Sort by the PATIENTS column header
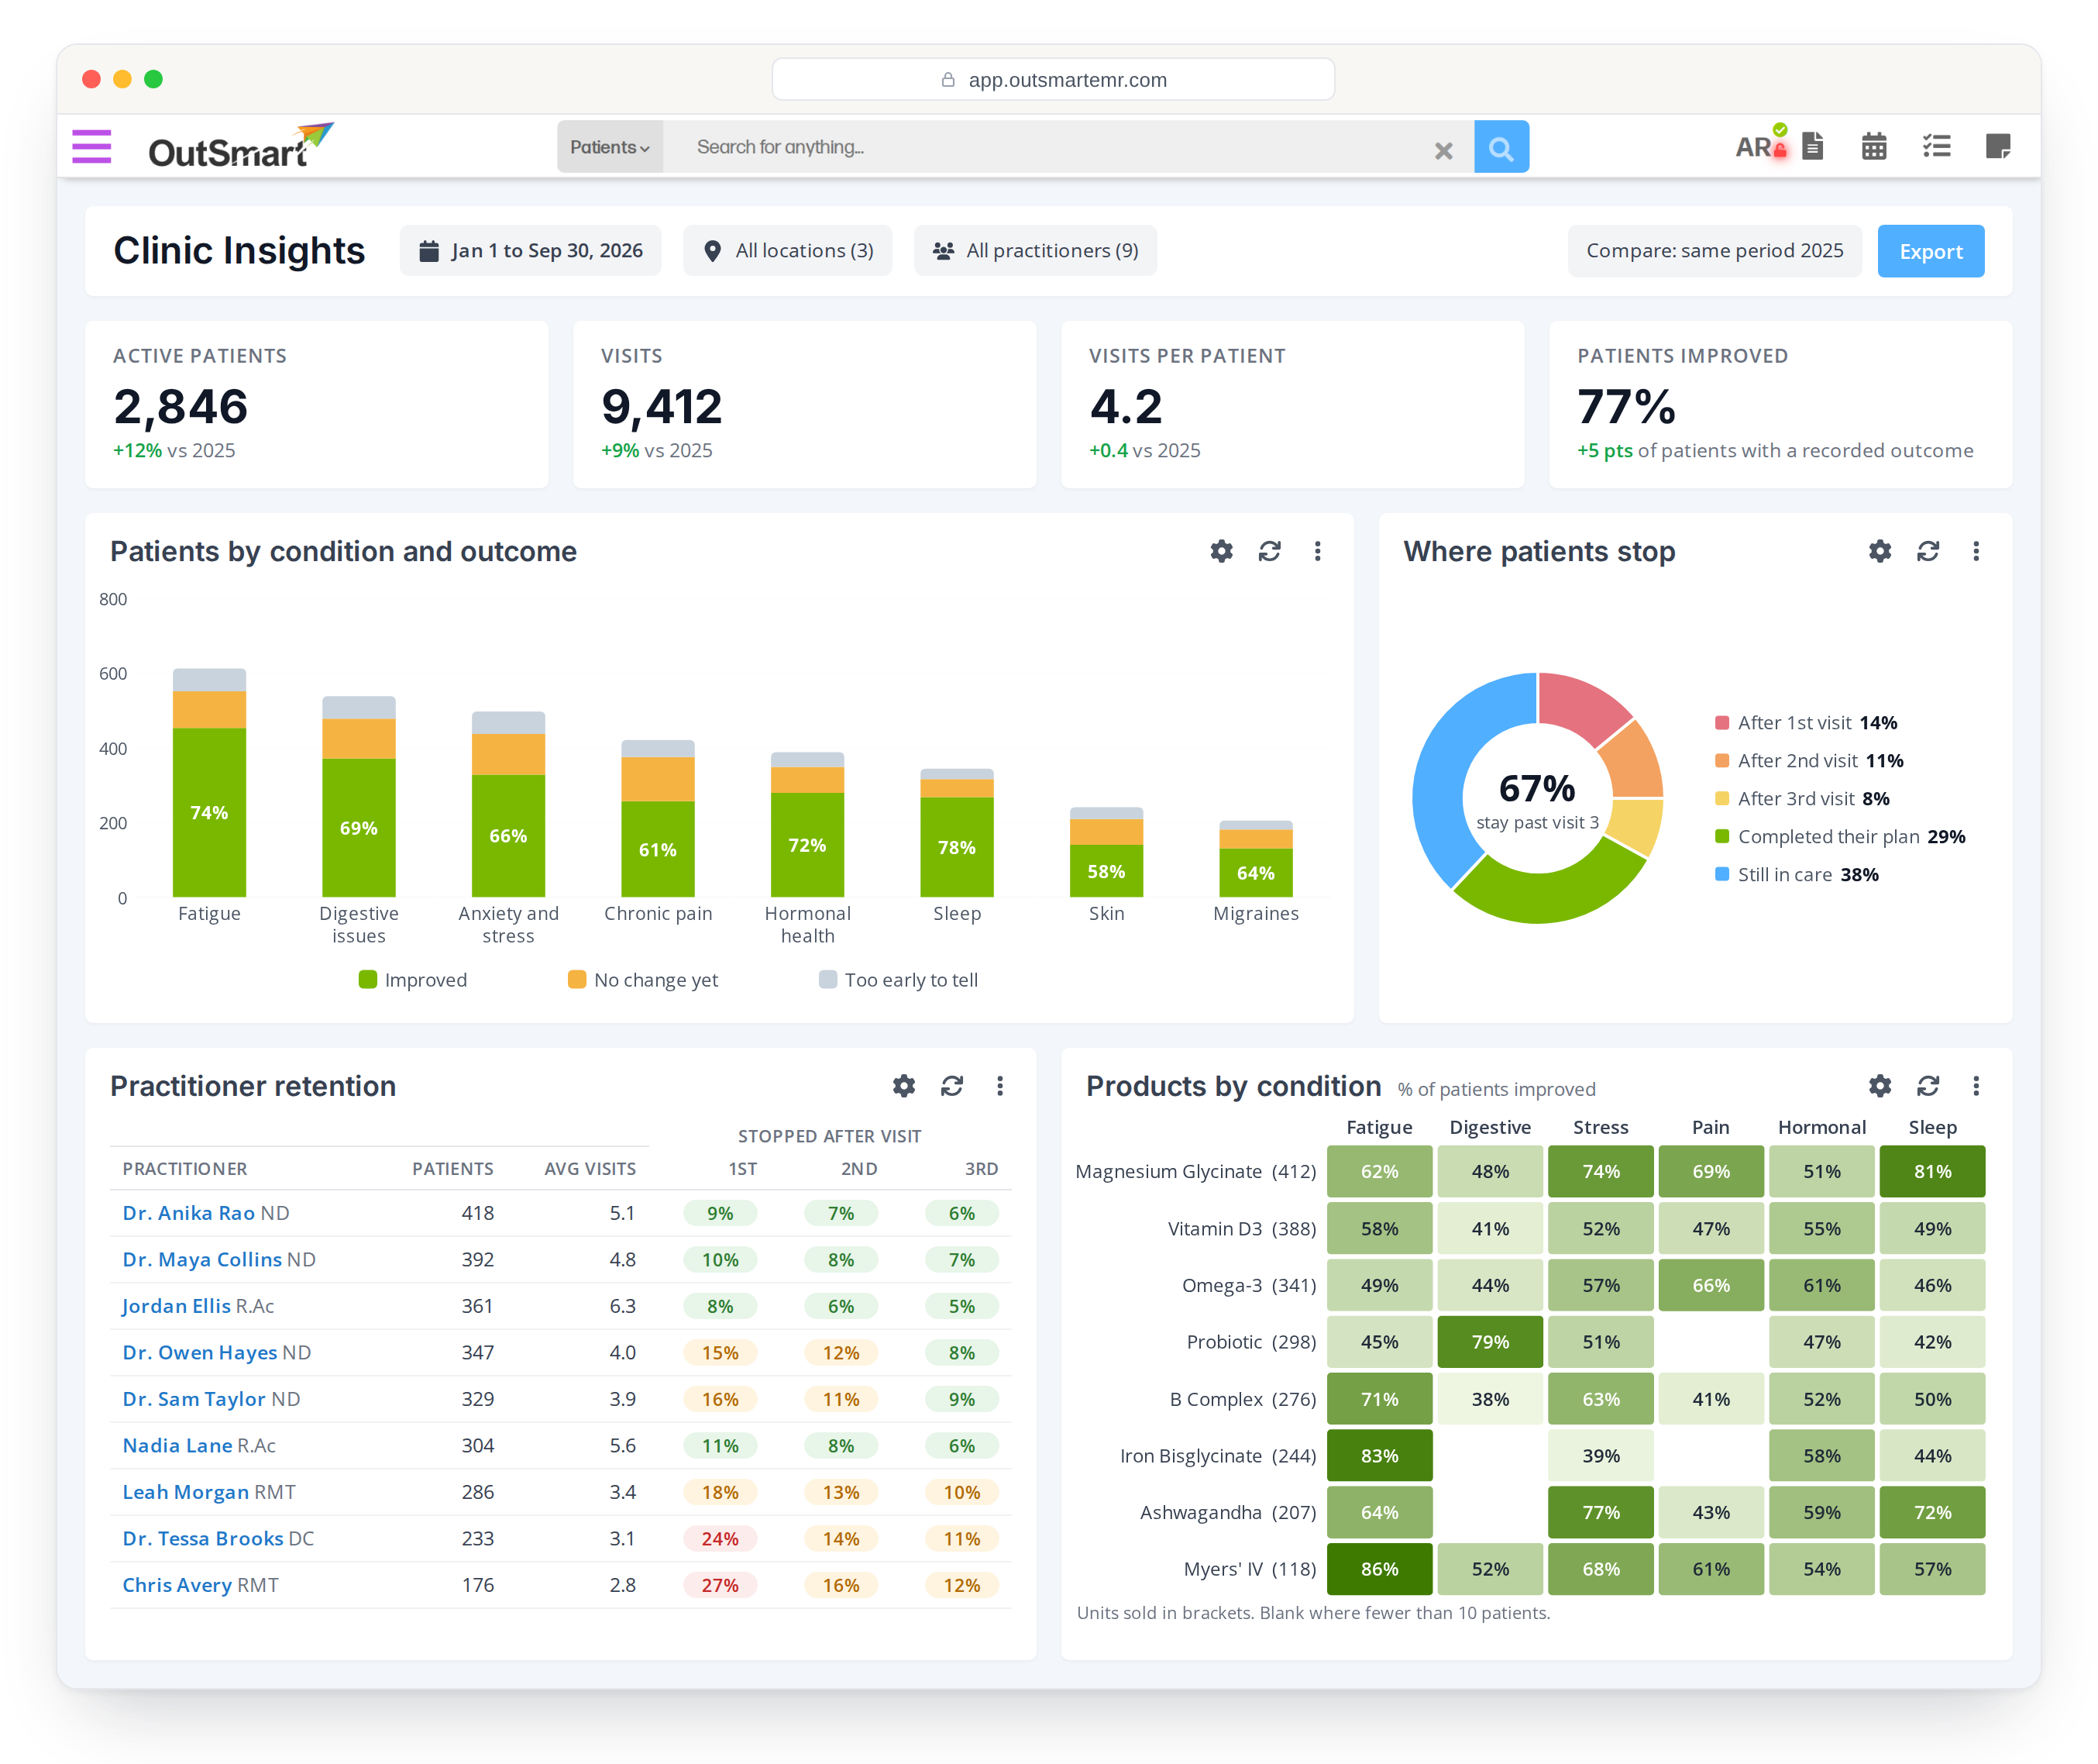This screenshot has width=2098, height=1764. click(x=452, y=1169)
